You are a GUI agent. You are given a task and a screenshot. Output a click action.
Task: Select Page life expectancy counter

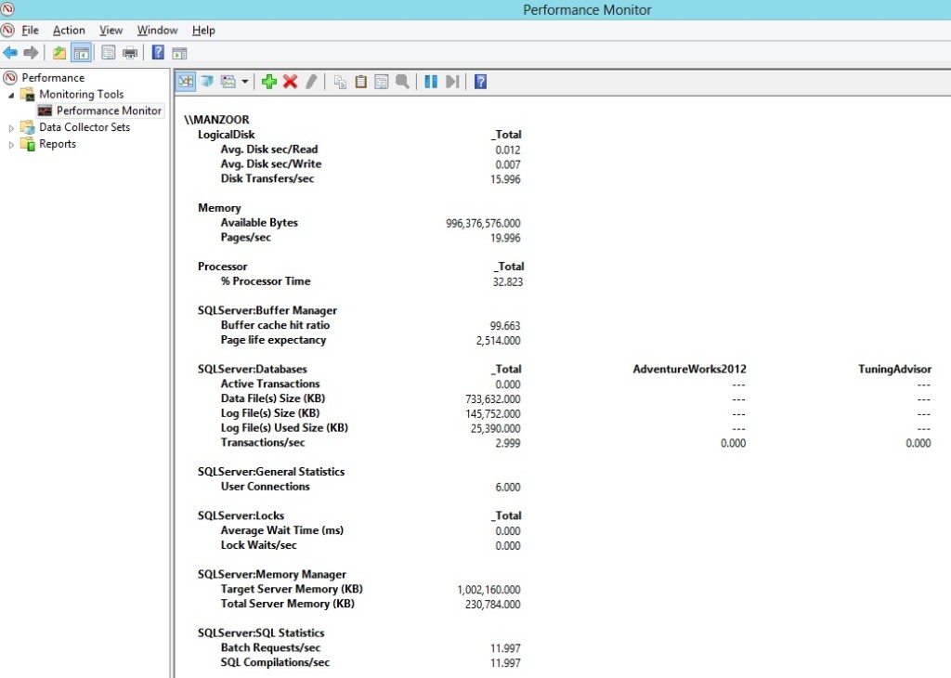[274, 340]
